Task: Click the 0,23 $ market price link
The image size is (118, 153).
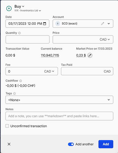Action: 81,55
